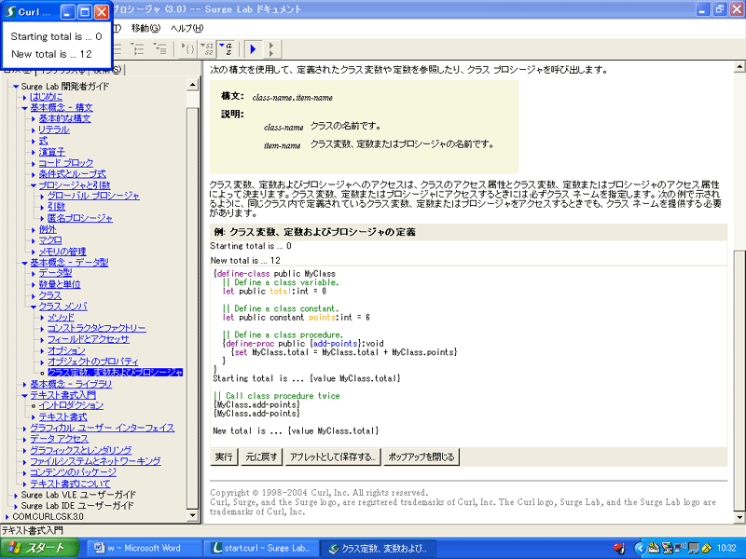The height and width of the screenshot is (559, 746).
Task: Switch to w - Microsoft Word on the taskbar
Action: (x=143, y=548)
